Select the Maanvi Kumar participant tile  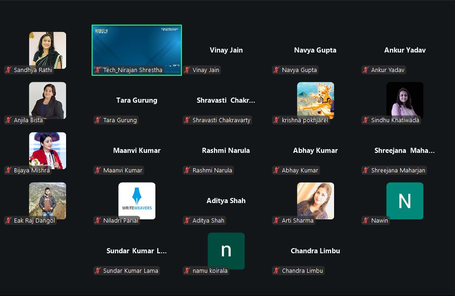(137, 151)
